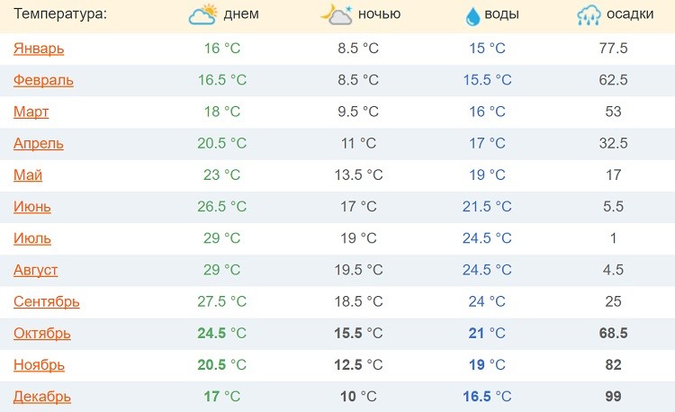Select the Октябрь month link
Viewport: 675px width, 412px height.
click(42, 333)
